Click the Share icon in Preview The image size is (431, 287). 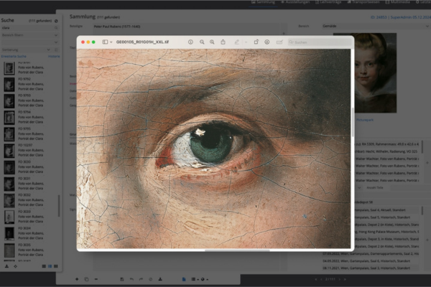pos(223,42)
